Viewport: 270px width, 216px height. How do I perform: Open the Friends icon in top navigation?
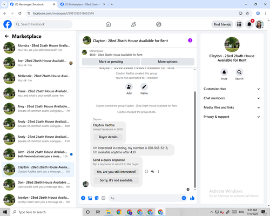(133, 24)
